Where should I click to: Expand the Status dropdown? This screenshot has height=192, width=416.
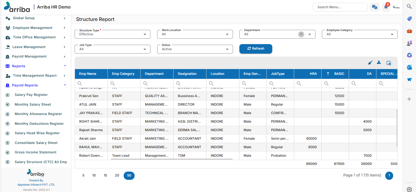point(195,49)
